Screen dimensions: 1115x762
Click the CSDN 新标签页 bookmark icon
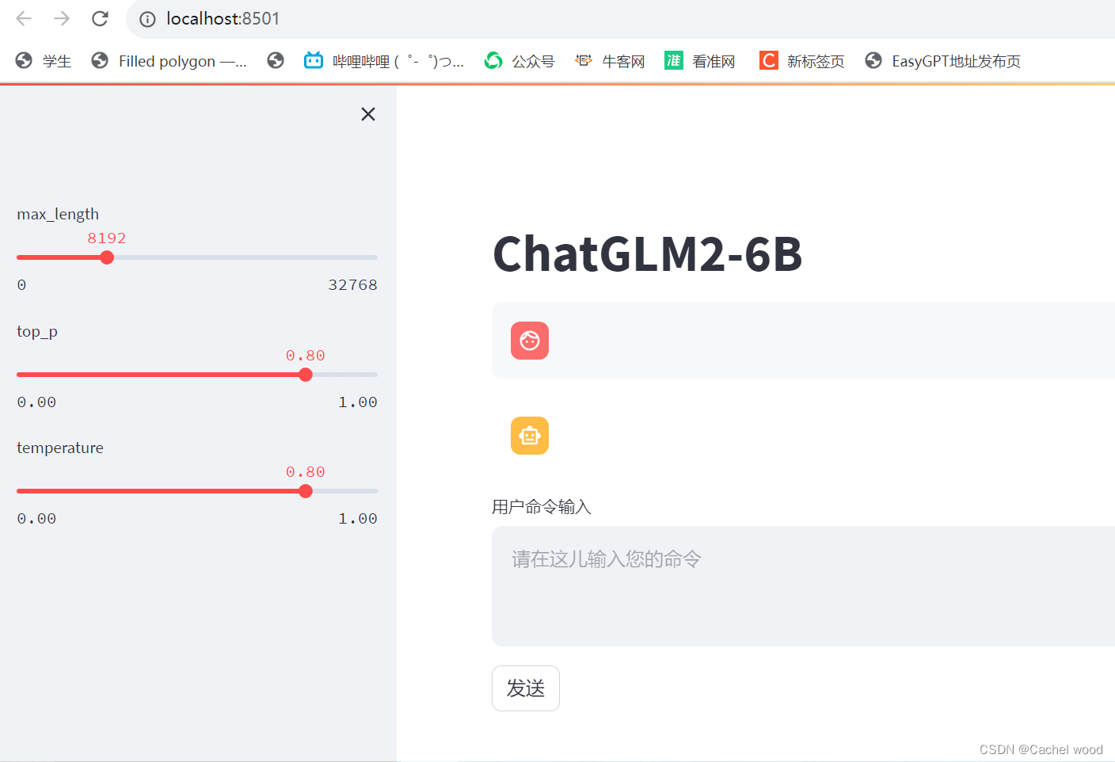[767, 60]
